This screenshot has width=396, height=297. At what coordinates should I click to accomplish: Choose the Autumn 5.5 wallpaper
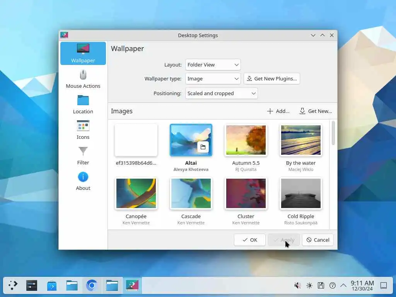246,140
